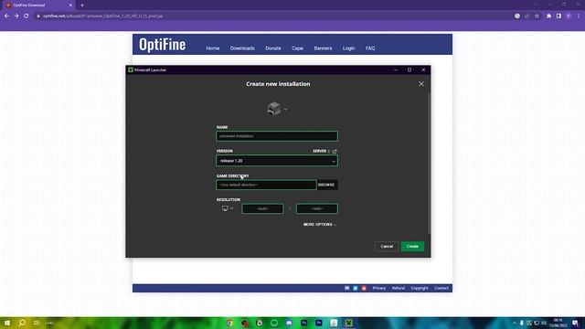Open Chrome from the taskbar
The height and width of the screenshot is (329, 585).
tap(229, 323)
